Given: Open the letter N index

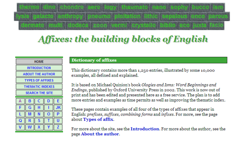Looking at the screenshot, I should 39,114.
